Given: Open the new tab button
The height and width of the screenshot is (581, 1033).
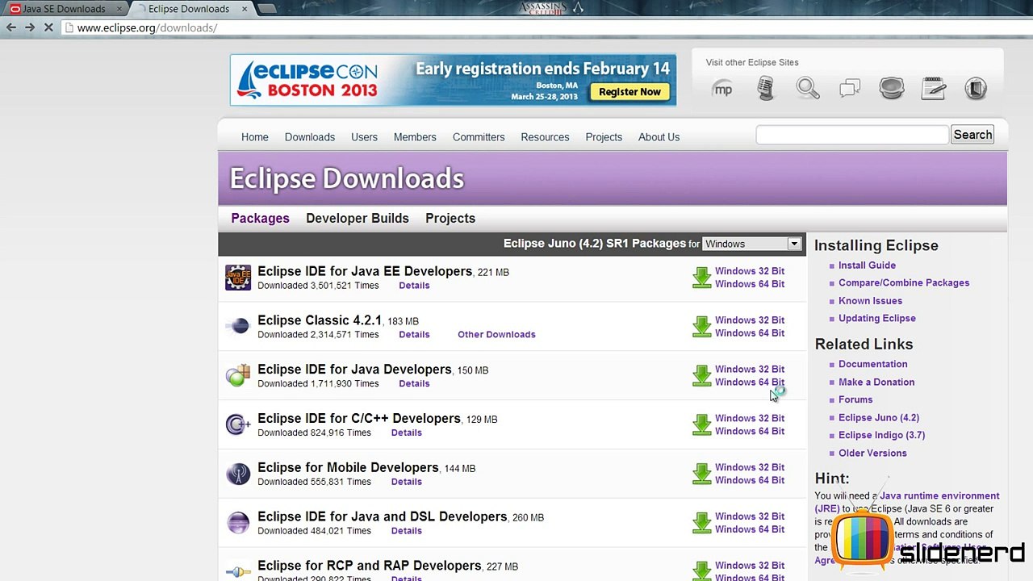Looking at the screenshot, I should pyautogui.click(x=266, y=9).
